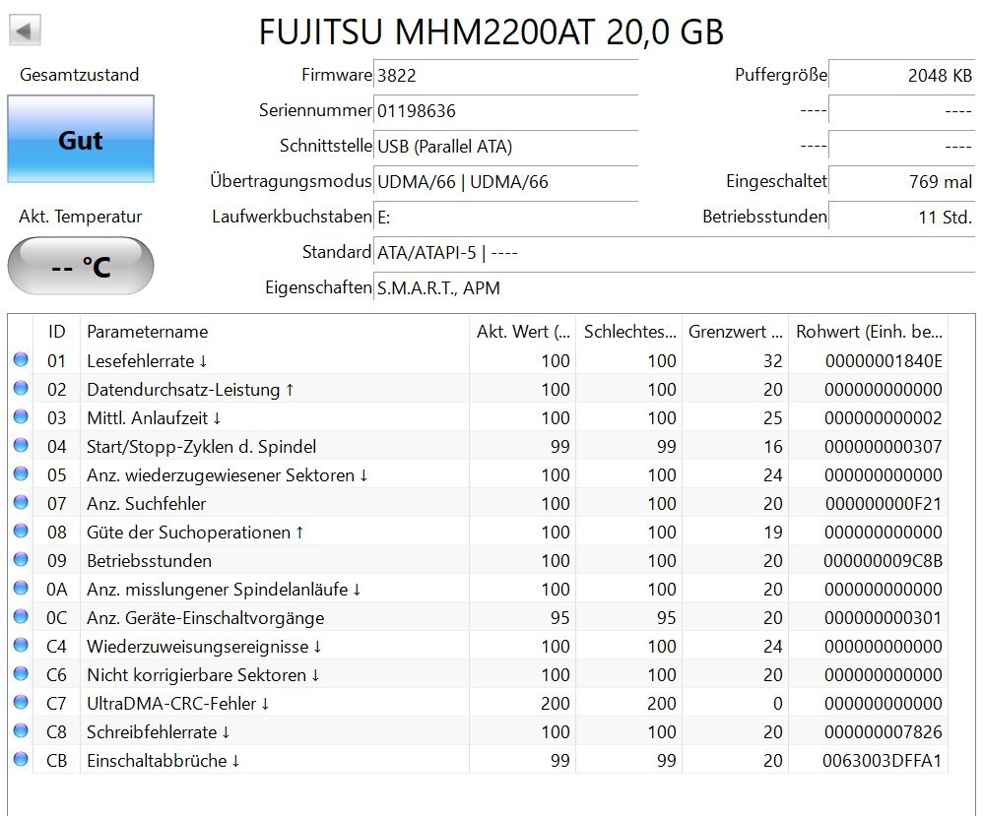984x816 pixels.
Task: Select Wiederzuweisungsereignisse parameter name
Action: 204,646
